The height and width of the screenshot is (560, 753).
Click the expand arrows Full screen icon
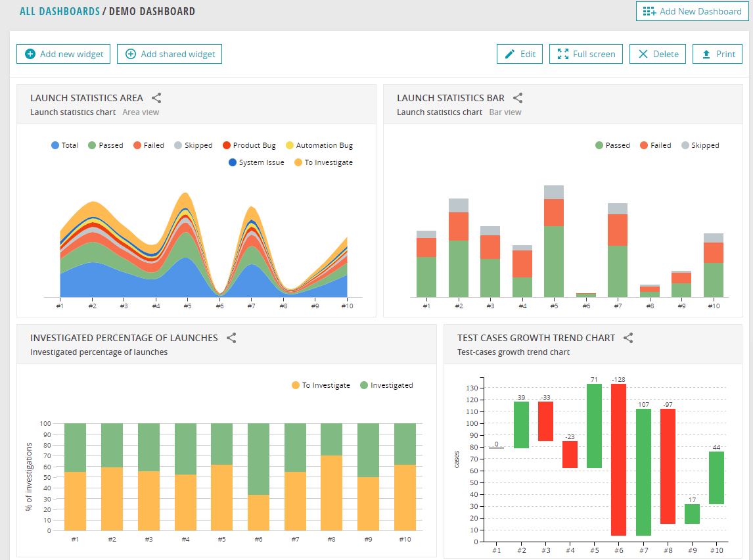(563, 55)
